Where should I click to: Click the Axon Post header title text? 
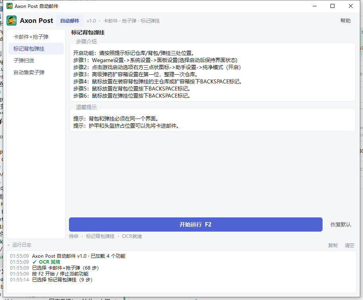point(36,21)
